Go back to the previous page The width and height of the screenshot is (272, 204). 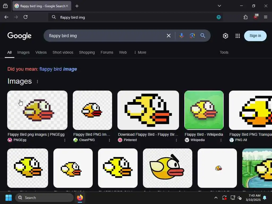[x=6, y=17]
